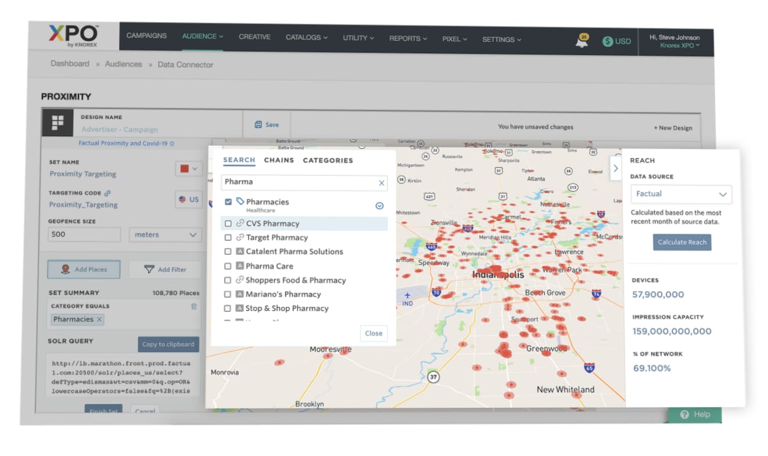Click the Copy to clipboard button
The image size is (768, 456).
click(x=168, y=344)
